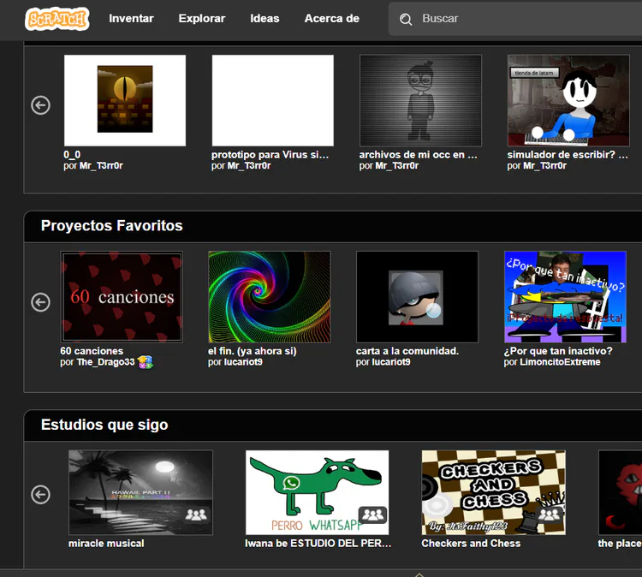
Task: Open the 0_0 project thumbnail
Action: pos(125,100)
